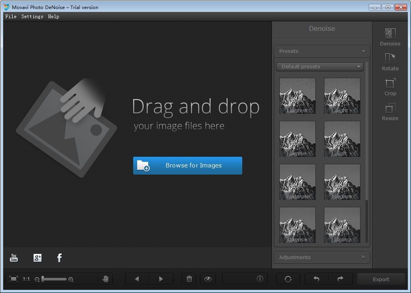Viewport: 411px width, 293px height.
Task: Select the Resize tool
Action: pos(390,112)
